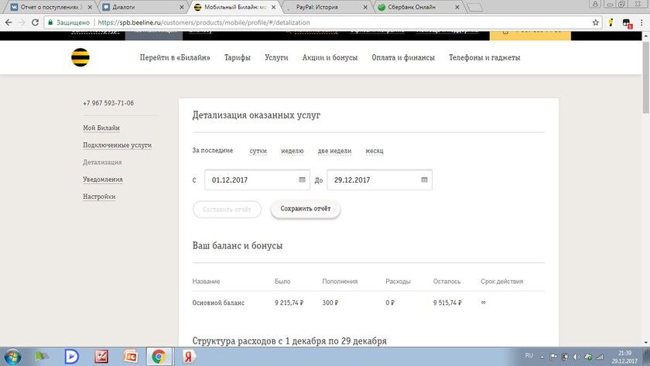Click the Сохранить отчёт button

point(306,209)
